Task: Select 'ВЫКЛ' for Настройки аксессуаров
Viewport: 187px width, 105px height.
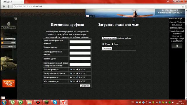Action: (x=77, y=73)
